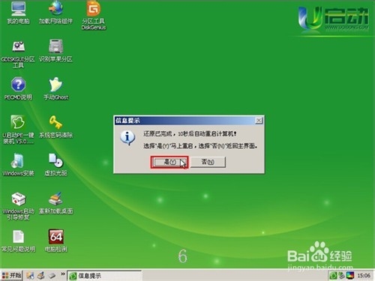Click the display monitor tray icon
This screenshot has height=281, width=375.
pos(350,276)
